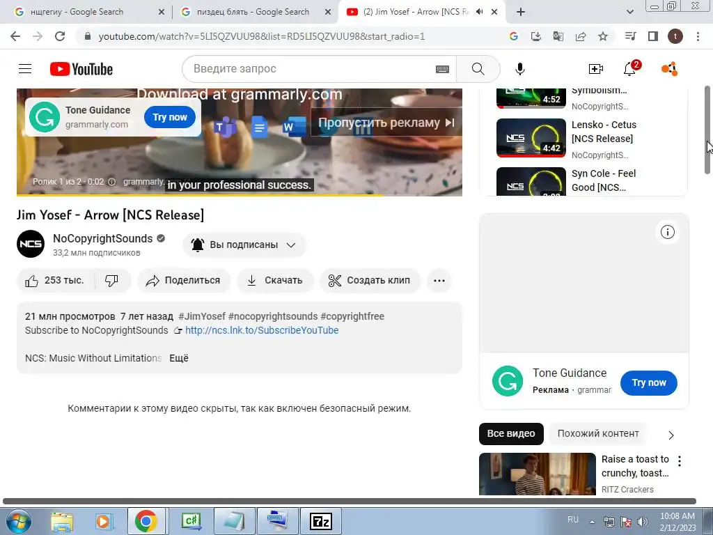Switch to the нщгегиу Google Search tab
Viewport: 713px width, 535px height.
click(x=88, y=12)
